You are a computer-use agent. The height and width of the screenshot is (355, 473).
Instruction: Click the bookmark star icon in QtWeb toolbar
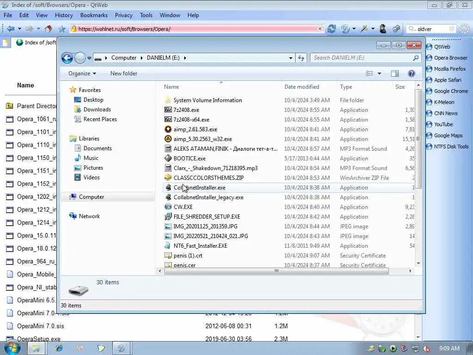coord(62,29)
